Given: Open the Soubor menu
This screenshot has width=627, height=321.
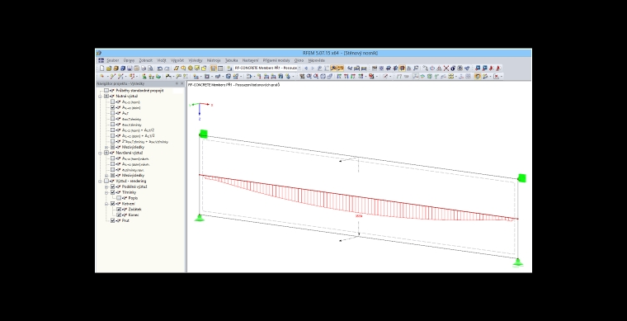Looking at the screenshot, I should pyautogui.click(x=113, y=60).
